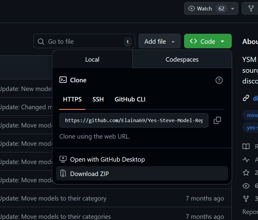Click the star icon in the sidebar
258x220 pixels.
pyautogui.click(x=246, y=172)
